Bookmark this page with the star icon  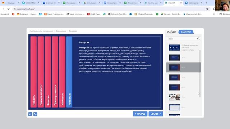(x=207, y=9)
